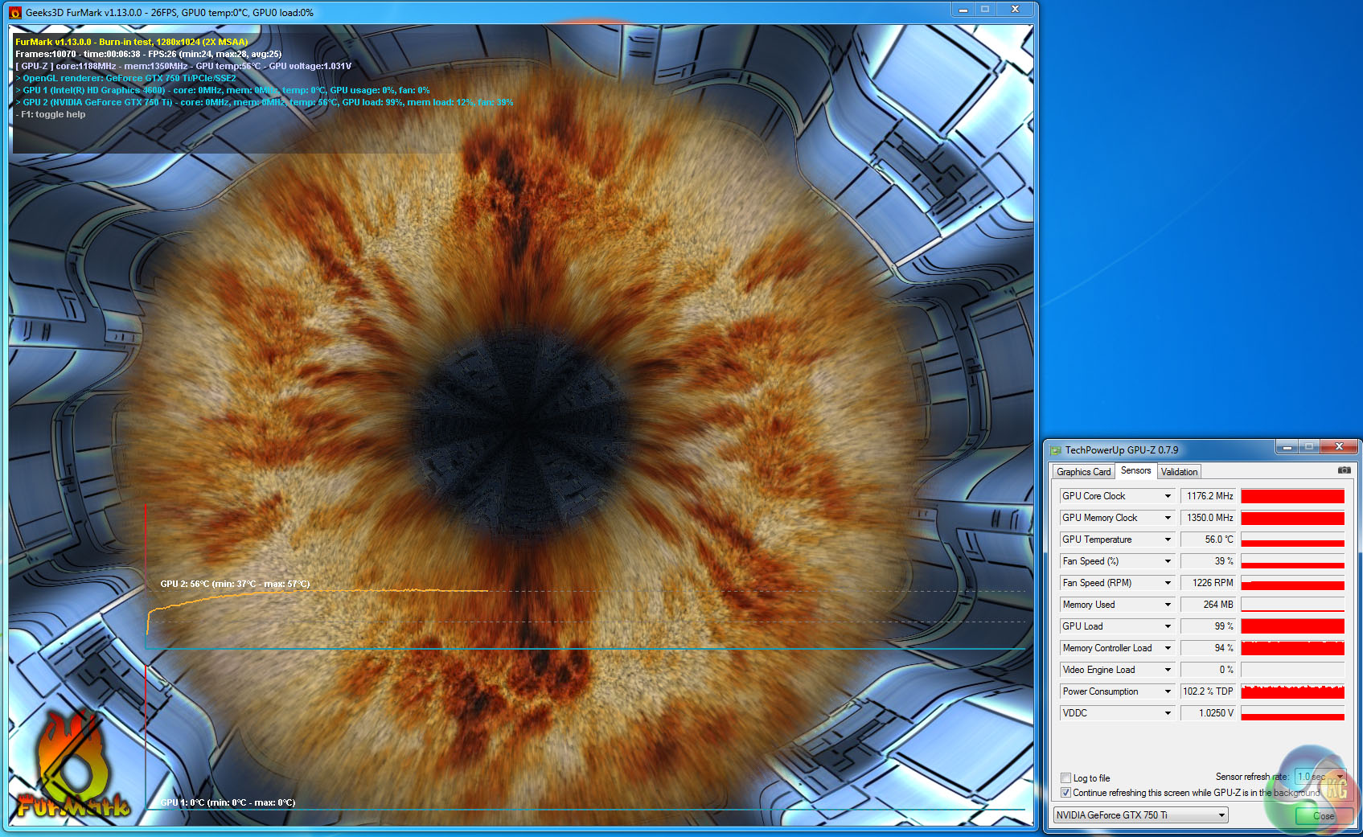Viewport: 1363px width, 837px height.
Task: Minimize the TechPowerUp GPU-Z window
Action: [x=1287, y=447]
